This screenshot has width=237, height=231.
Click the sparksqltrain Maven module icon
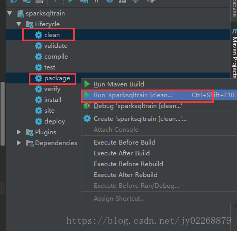pyautogui.click(x=21, y=14)
